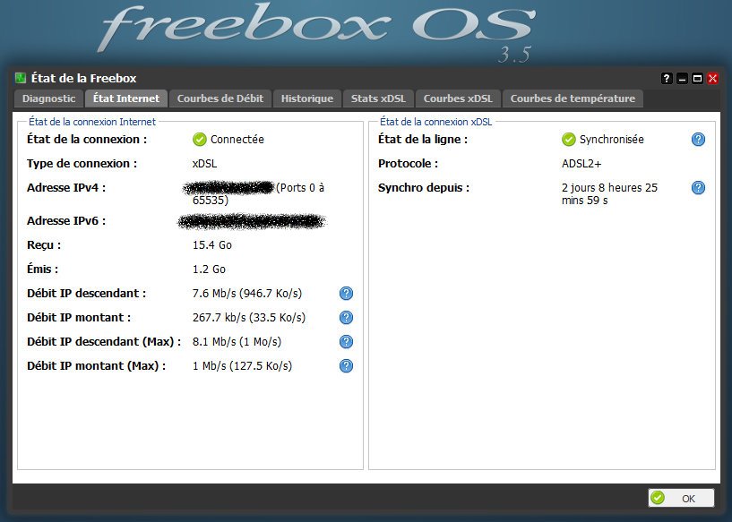Open the Diagnostic tab
The image size is (732, 522).
tap(48, 98)
